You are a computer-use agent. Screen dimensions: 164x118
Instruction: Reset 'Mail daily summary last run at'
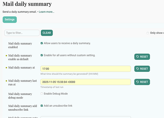pos(142,82)
